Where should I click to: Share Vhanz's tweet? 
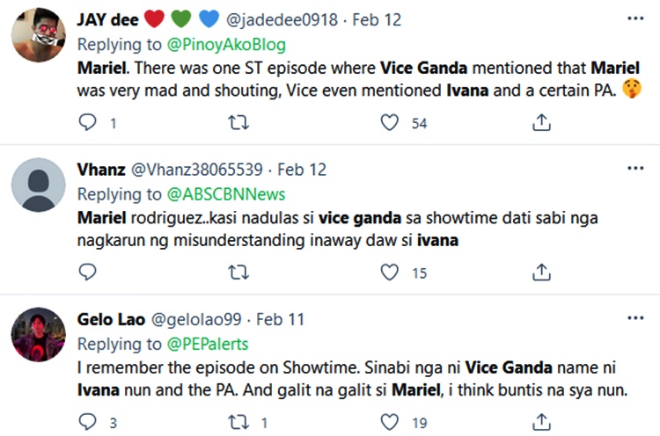(541, 272)
